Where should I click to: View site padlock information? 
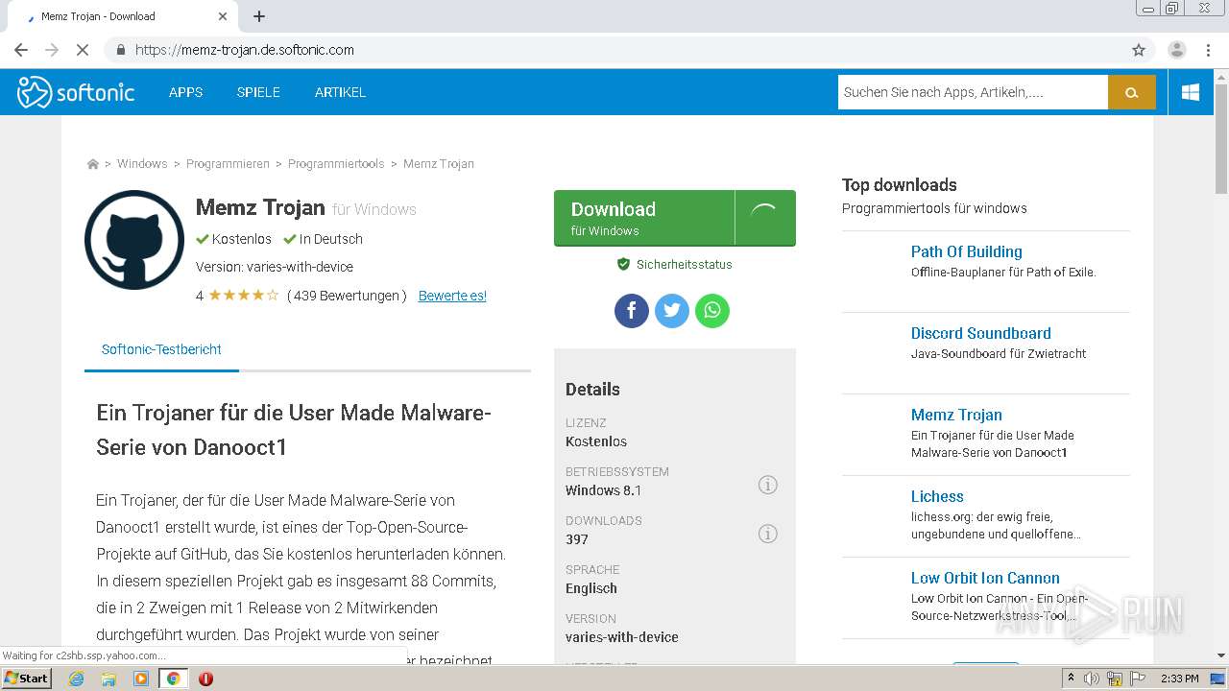pos(121,50)
